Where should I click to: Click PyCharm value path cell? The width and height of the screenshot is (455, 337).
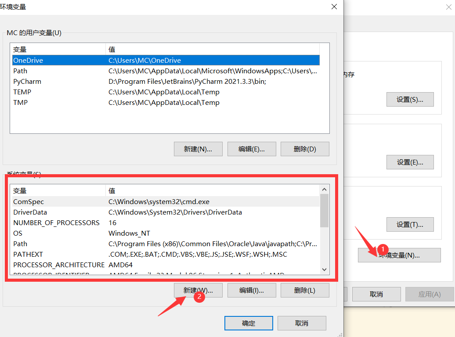click(187, 82)
